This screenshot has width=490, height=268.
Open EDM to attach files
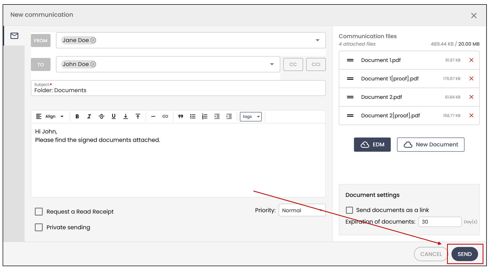click(x=372, y=145)
